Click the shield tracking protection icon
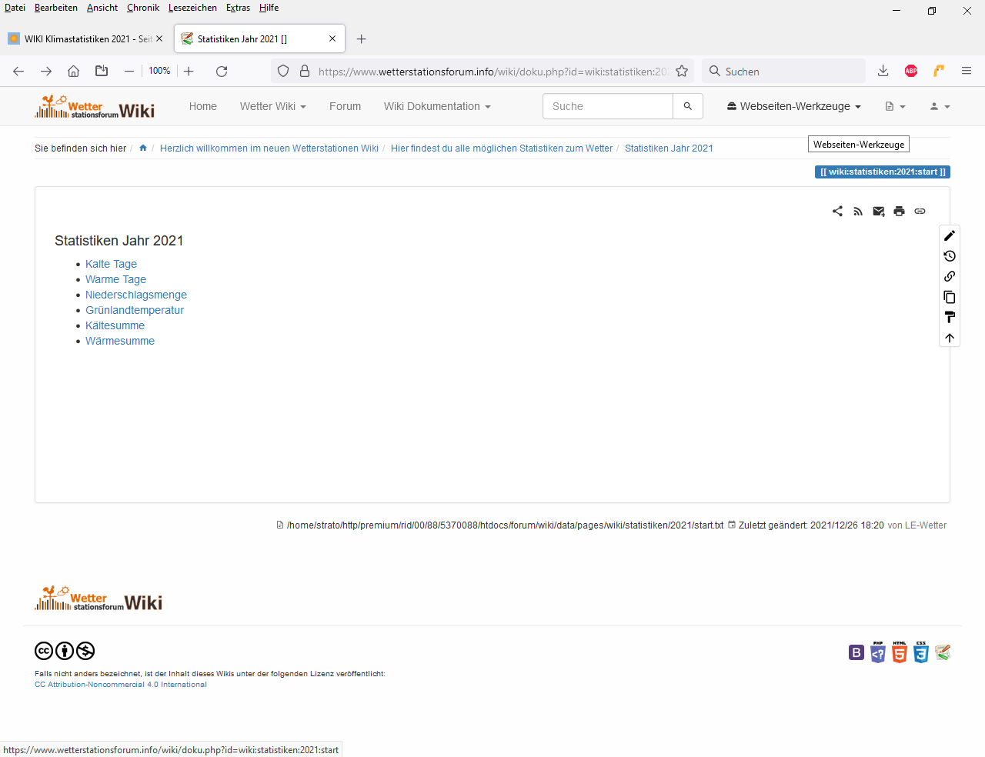 pyautogui.click(x=283, y=71)
